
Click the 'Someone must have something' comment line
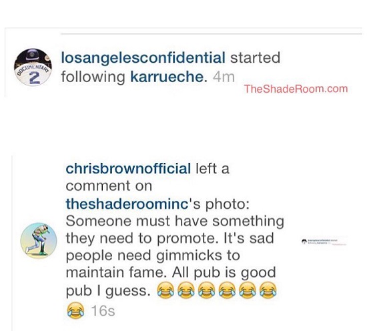click(x=175, y=221)
